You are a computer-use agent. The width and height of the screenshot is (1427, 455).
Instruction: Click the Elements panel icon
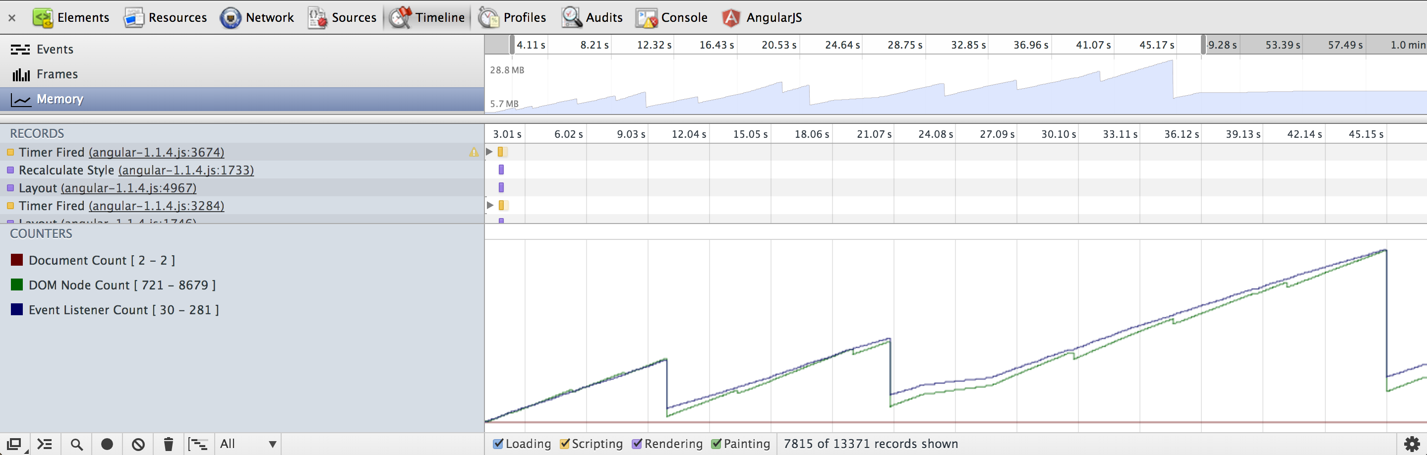pyautogui.click(x=43, y=18)
